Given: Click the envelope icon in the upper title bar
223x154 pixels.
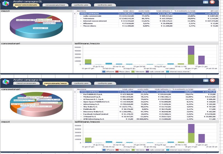Looking at the screenshot, I should coord(206,2).
